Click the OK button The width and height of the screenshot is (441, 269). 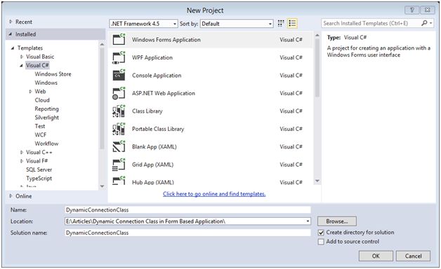click(x=376, y=256)
